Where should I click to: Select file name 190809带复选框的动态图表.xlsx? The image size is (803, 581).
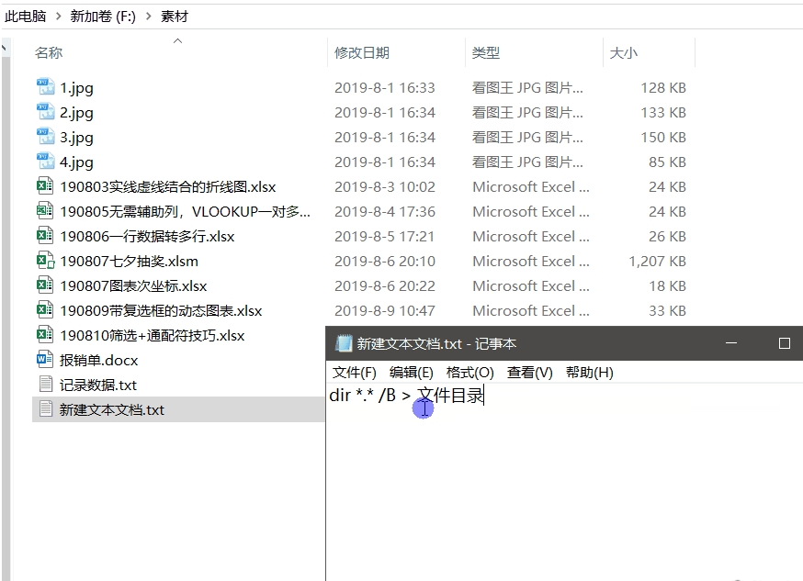click(161, 311)
